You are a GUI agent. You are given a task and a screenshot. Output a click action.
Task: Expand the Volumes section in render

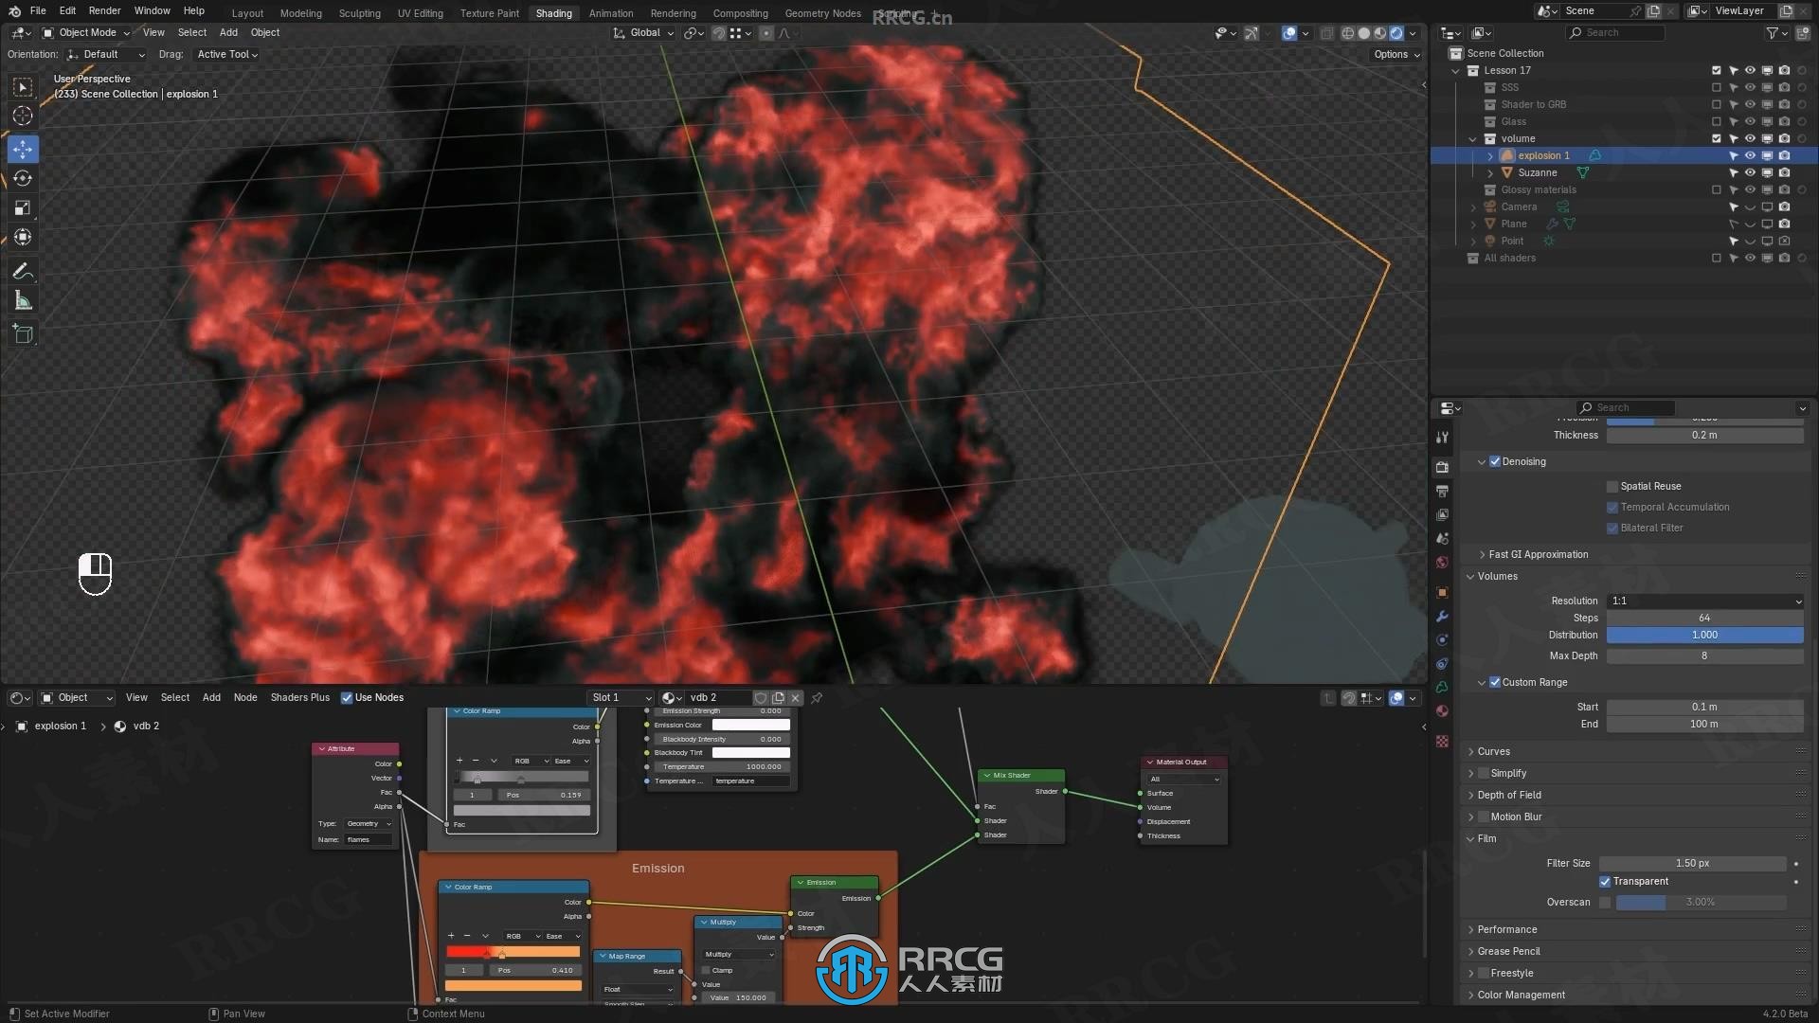pyautogui.click(x=1498, y=576)
